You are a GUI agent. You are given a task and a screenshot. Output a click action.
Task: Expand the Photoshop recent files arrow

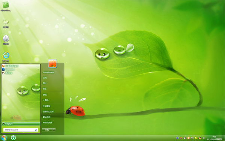coord(38,70)
